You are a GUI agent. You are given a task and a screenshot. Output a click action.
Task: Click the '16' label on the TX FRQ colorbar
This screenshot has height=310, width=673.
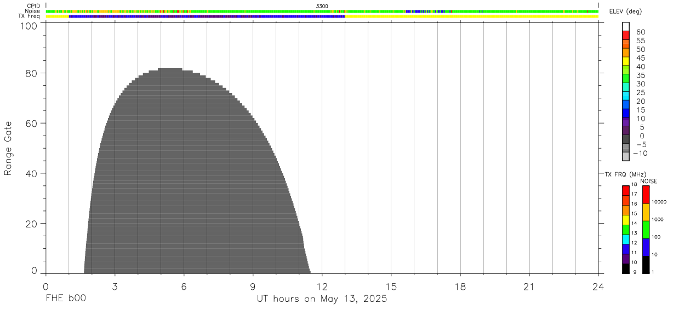click(634, 204)
